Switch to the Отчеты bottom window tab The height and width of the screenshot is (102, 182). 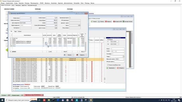click(4, 95)
